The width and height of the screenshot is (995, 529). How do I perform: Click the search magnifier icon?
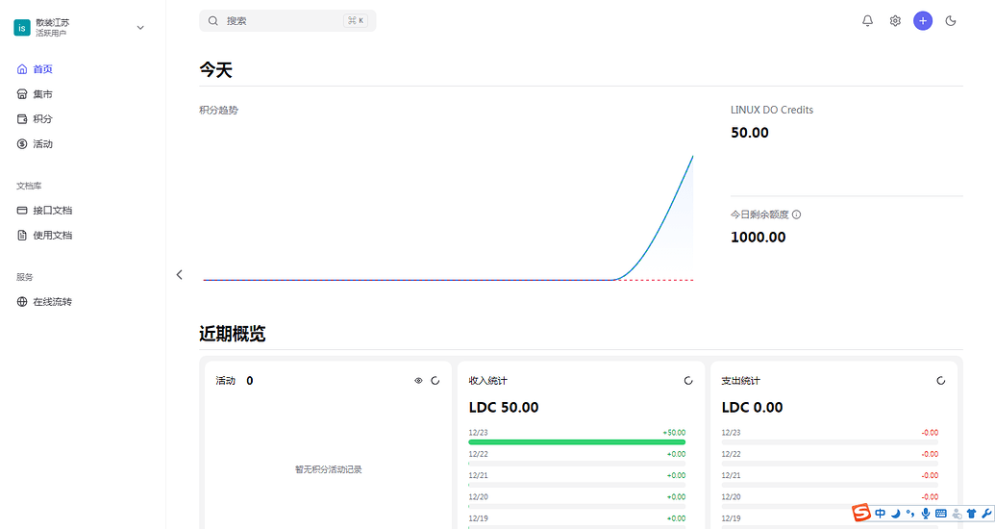pyautogui.click(x=213, y=21)
